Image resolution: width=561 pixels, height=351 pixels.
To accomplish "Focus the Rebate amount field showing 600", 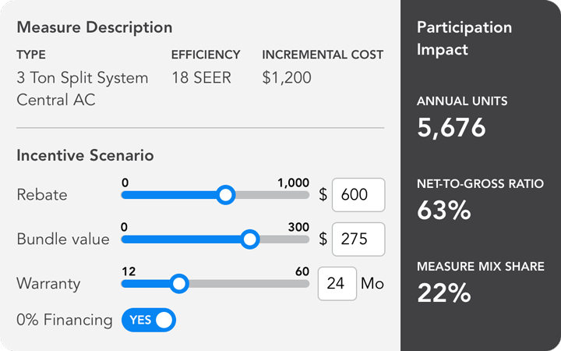I will (x=358, y=195).
